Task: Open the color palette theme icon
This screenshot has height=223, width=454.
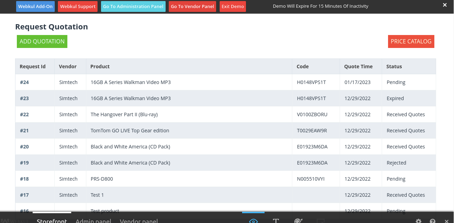Action: [x=299, y=221]
